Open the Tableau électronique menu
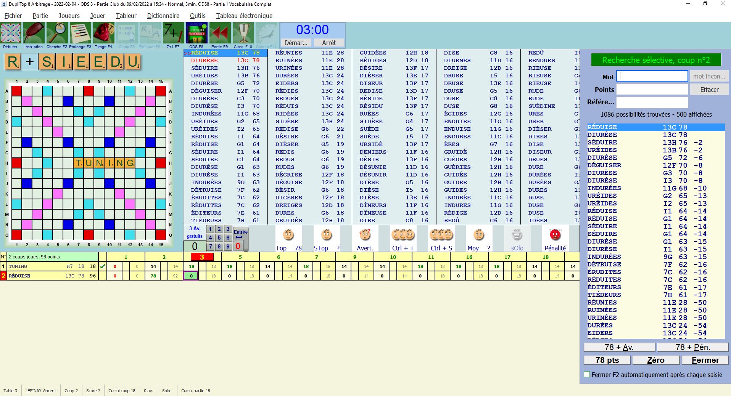This screenshot has height=396, width=731. (x=244, y=16)
